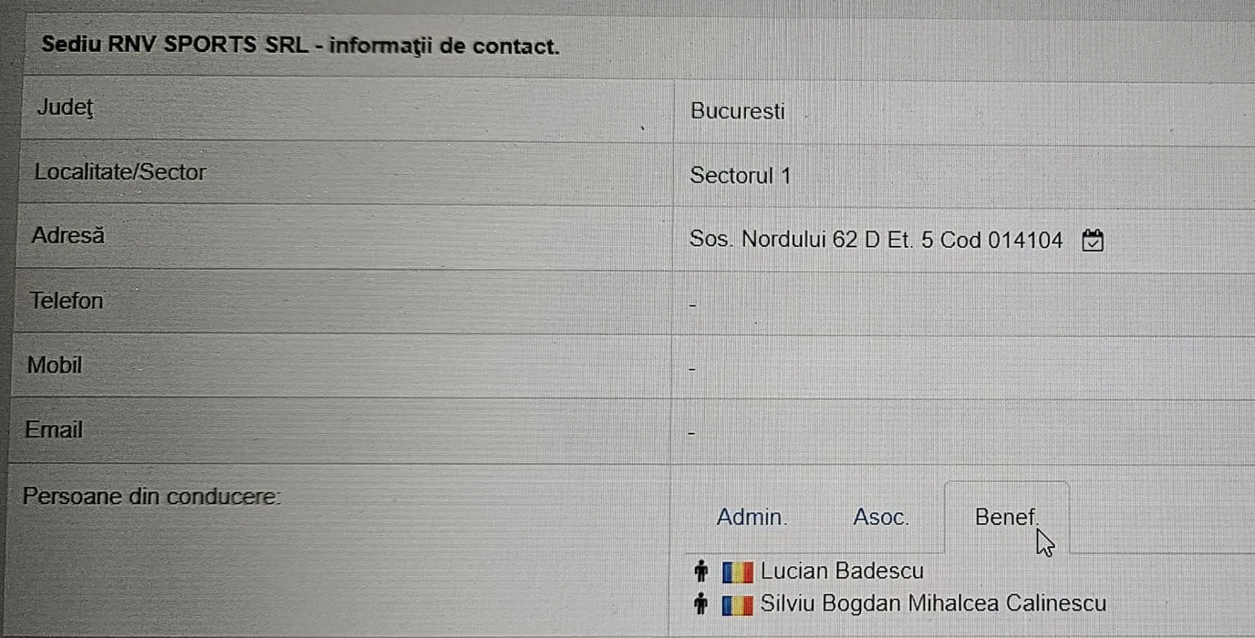
Task: Click the Județ row label
Action: pos(65,108)
